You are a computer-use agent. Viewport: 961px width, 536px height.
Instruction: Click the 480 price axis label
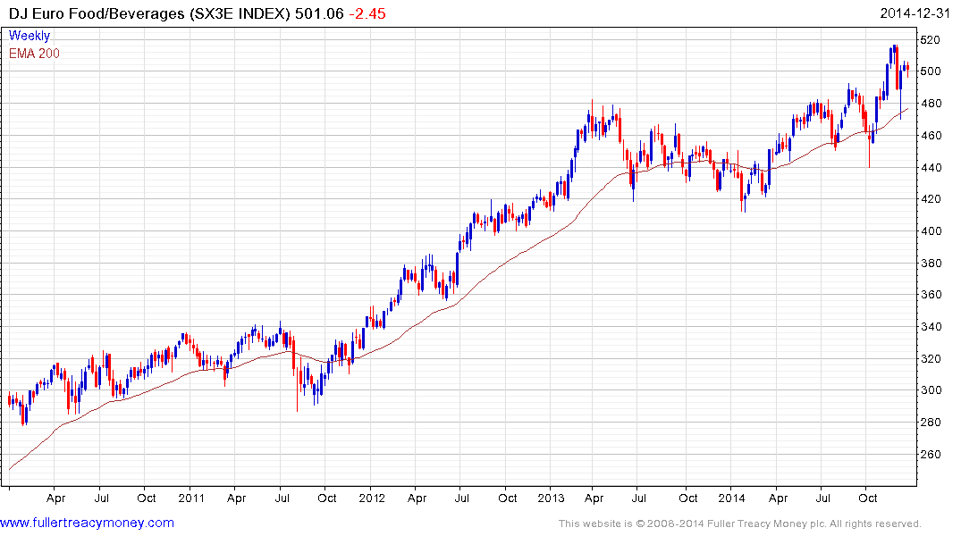pos(930,104)
